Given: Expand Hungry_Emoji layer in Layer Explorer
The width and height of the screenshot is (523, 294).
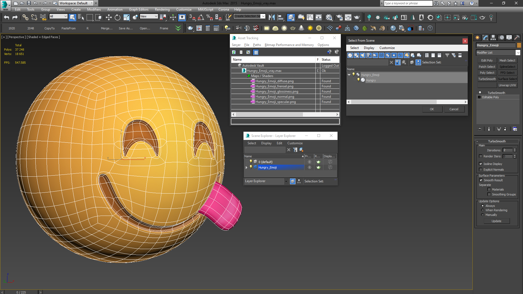Looking at the screenshot, I should pos(247,167).
